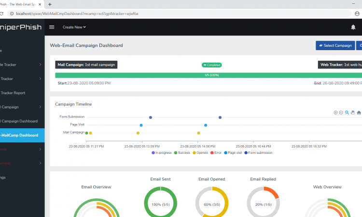Reset the chart zoom with the home icon
Image resolution: width=362 pixels, height=217 pixels.
(359, 112)
